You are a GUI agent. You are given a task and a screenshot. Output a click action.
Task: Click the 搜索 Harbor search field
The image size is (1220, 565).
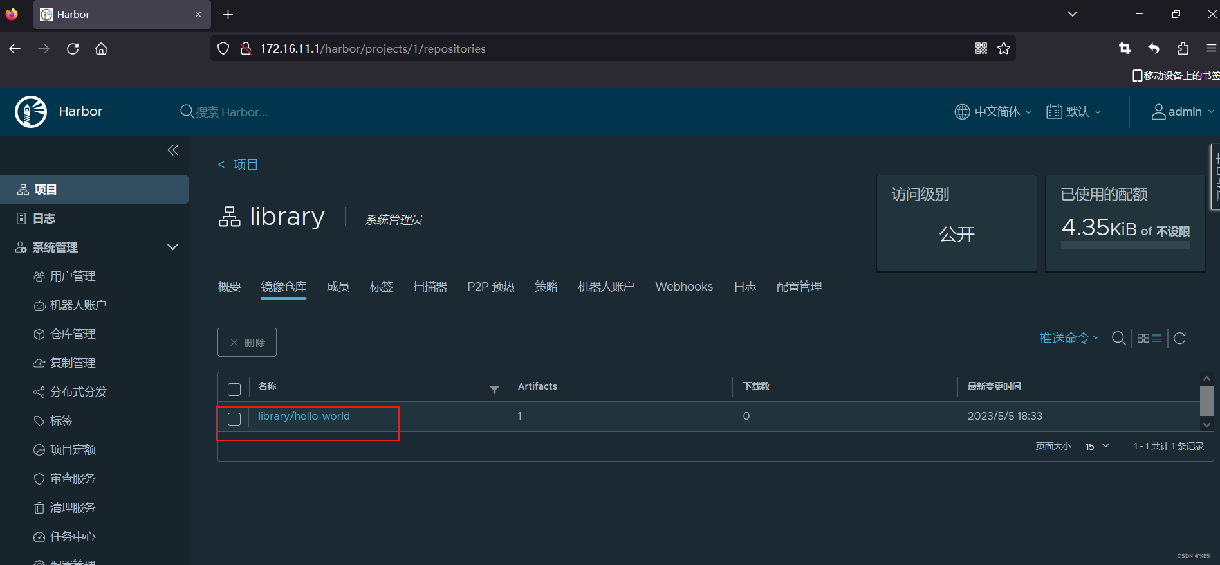[232, 112]
